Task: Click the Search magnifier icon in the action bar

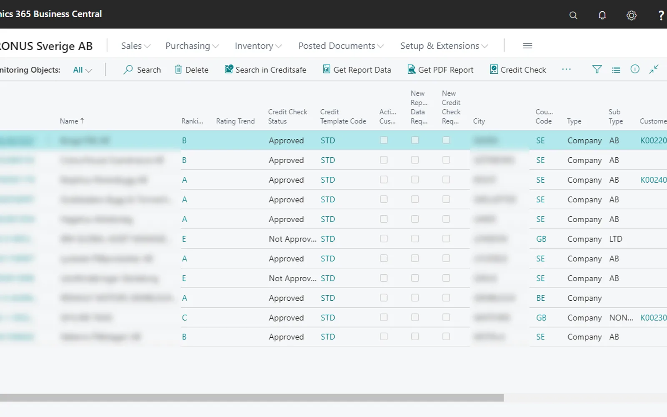Action: [x=128, y=69]
